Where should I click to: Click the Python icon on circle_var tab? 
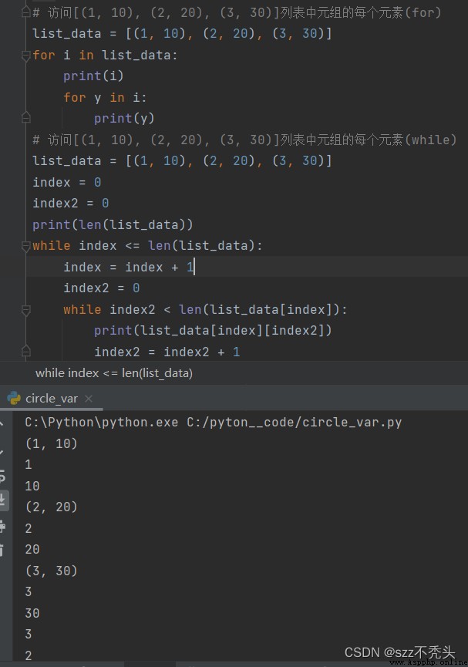(14, 398)
